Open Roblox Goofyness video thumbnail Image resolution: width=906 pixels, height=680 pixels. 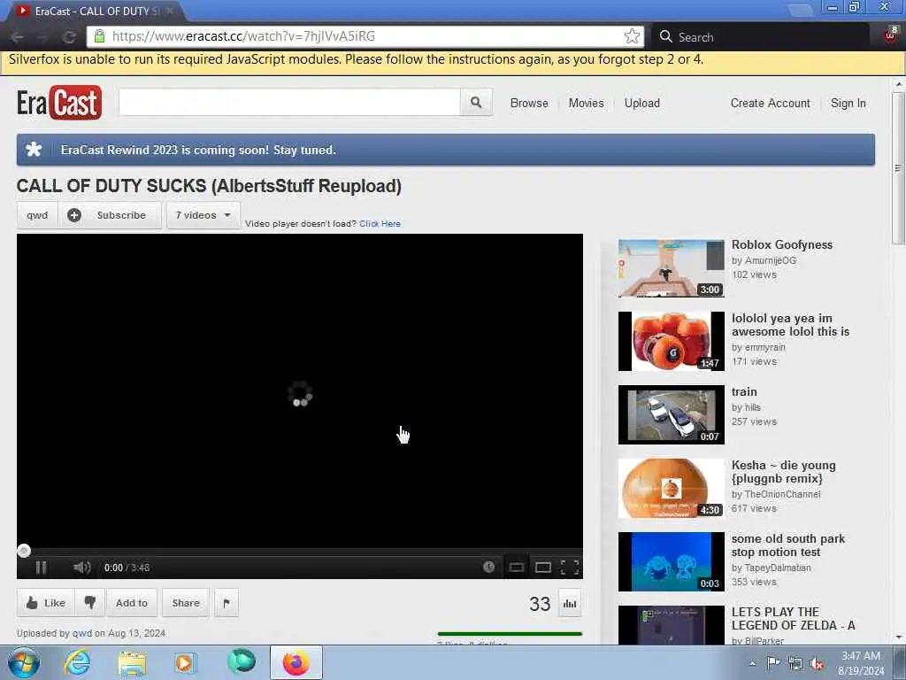click(x=672, y=268)
